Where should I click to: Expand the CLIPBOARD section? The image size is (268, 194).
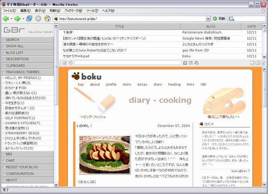coord(27,66)
